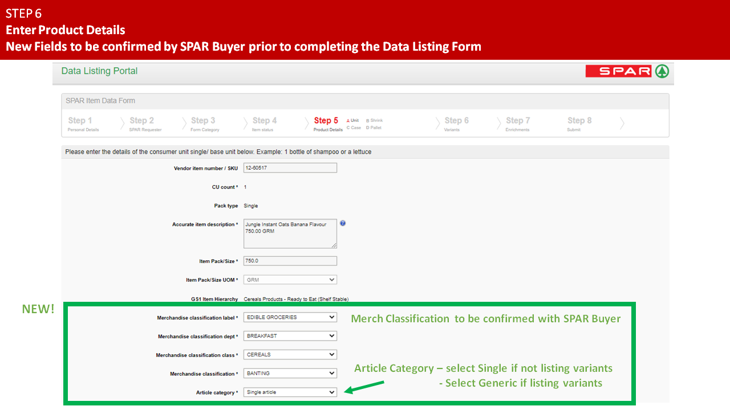Screen dimensions: 730x410
Task: Select the B Shrink sub-step
Action: coord(374,121)
